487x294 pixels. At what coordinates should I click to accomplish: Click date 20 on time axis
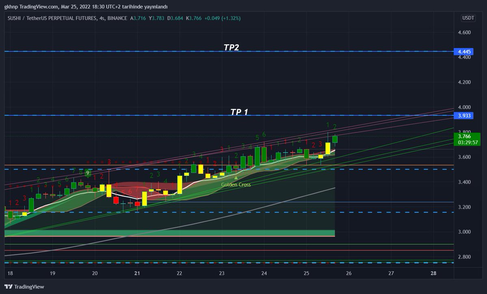click(x=95, y=273)
